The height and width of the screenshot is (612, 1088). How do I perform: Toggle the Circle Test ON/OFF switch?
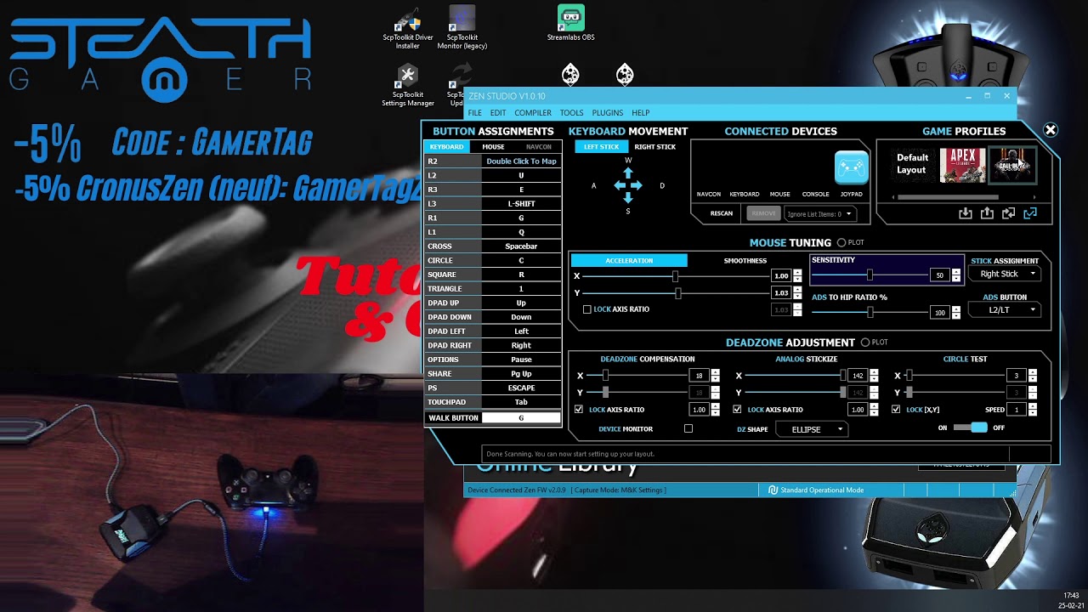pyautogui.click(x=970, y=428)
